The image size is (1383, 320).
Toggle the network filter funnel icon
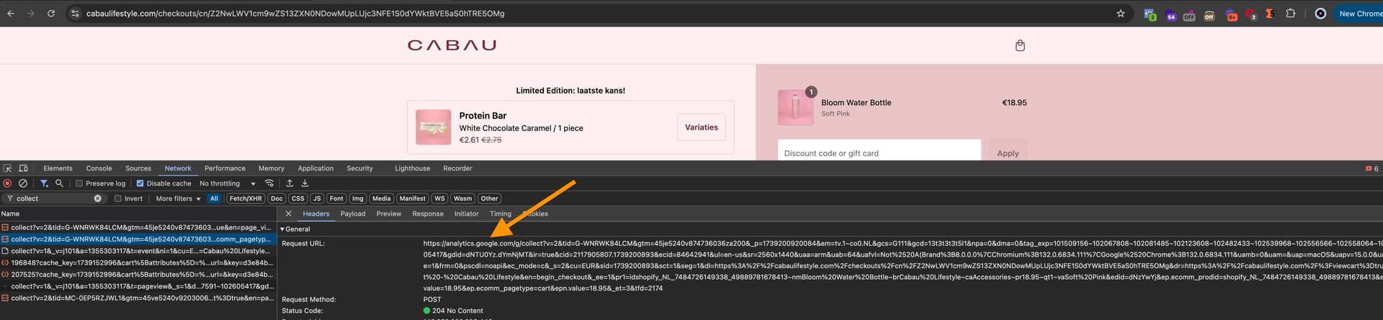[x=44, y=183]
